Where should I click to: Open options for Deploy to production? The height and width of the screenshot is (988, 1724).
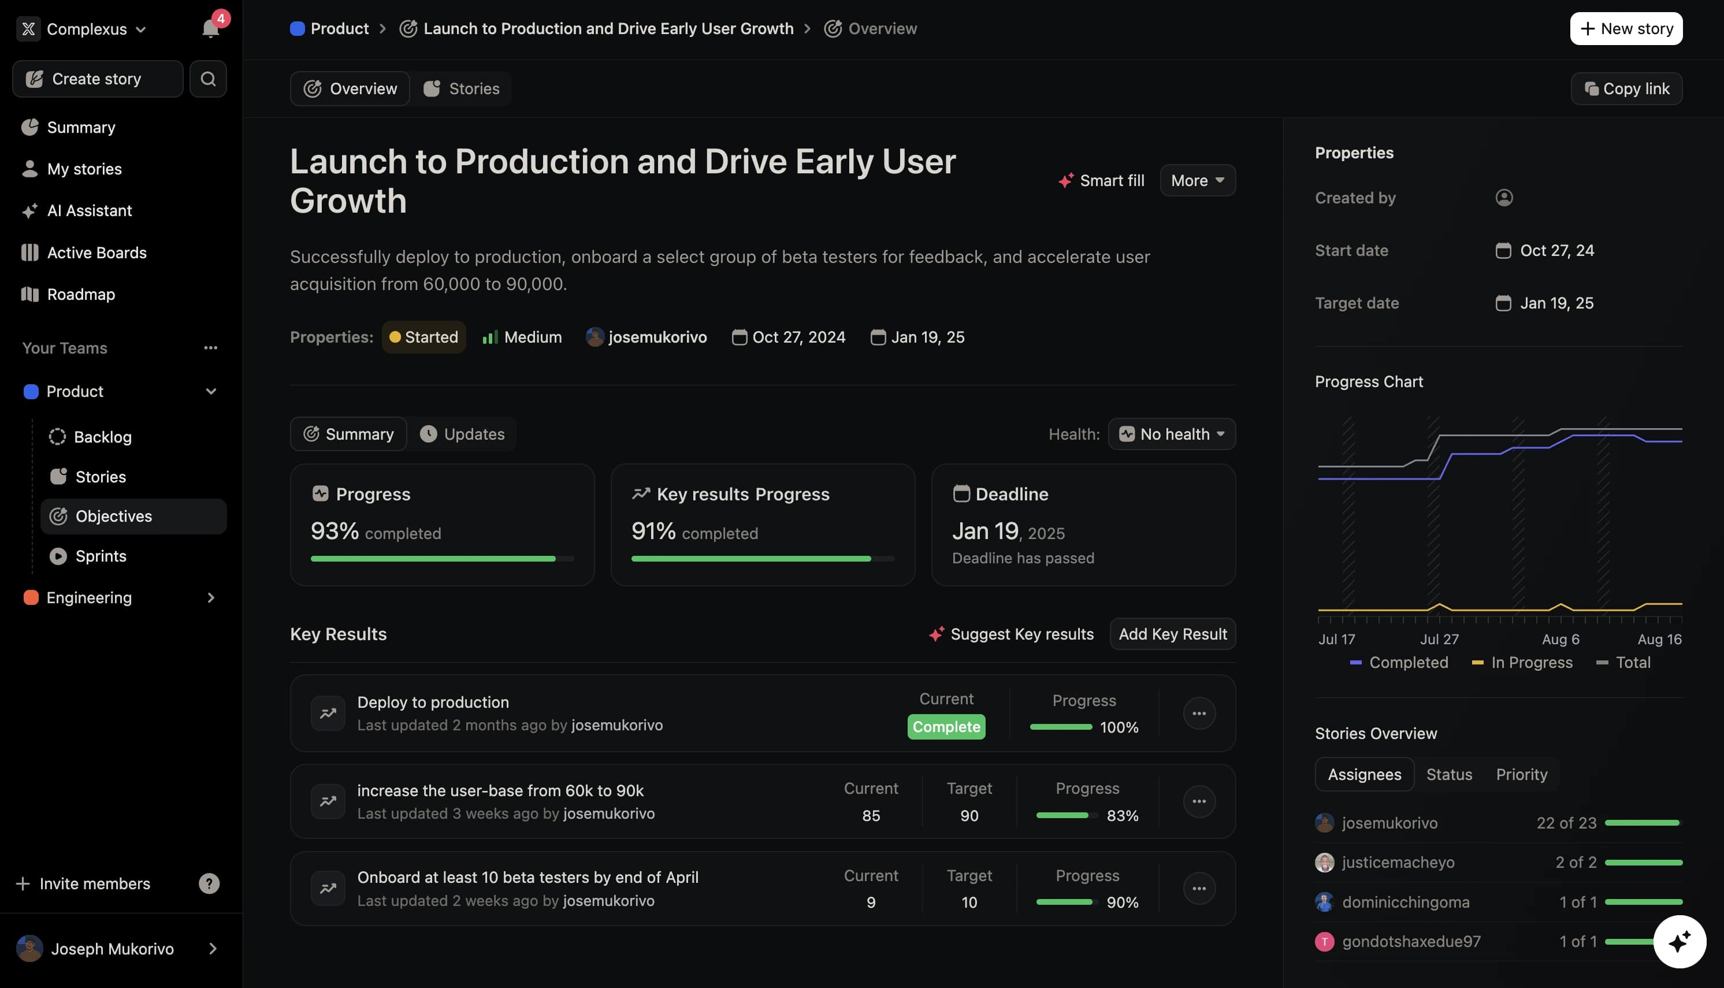pos(1199,713)
